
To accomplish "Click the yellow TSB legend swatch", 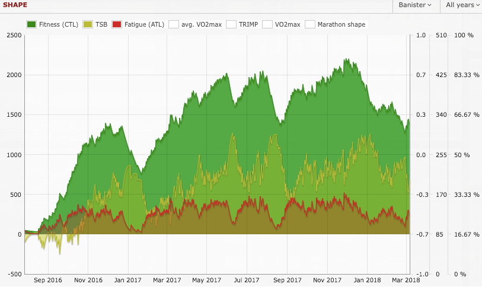I will click(x=88, y=24).
